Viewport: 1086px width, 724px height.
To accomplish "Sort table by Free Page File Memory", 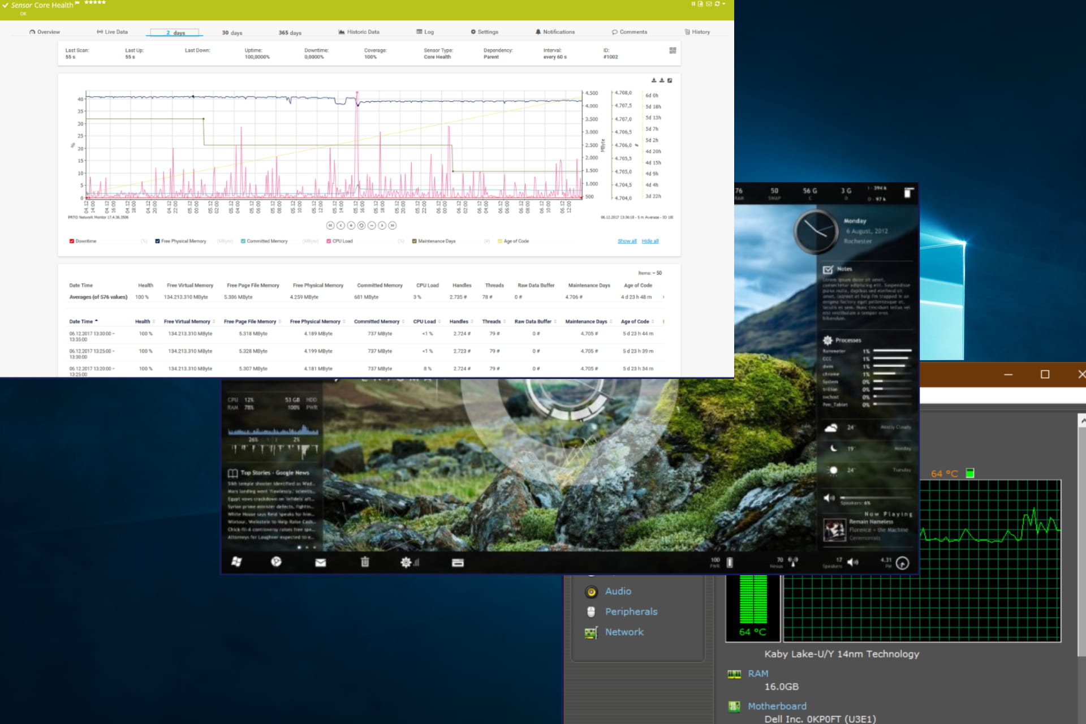I will click(252, 321).
